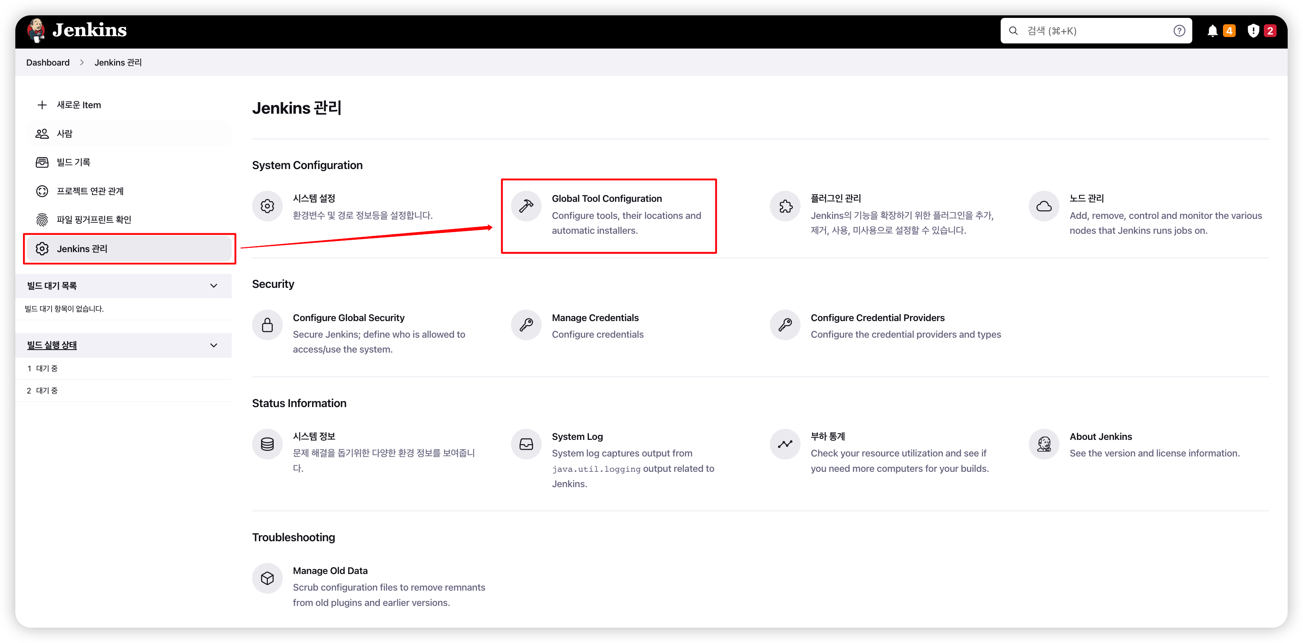1303x643 pixels.
Task: Click the load statistics graph icon
Action: (785, 444)
